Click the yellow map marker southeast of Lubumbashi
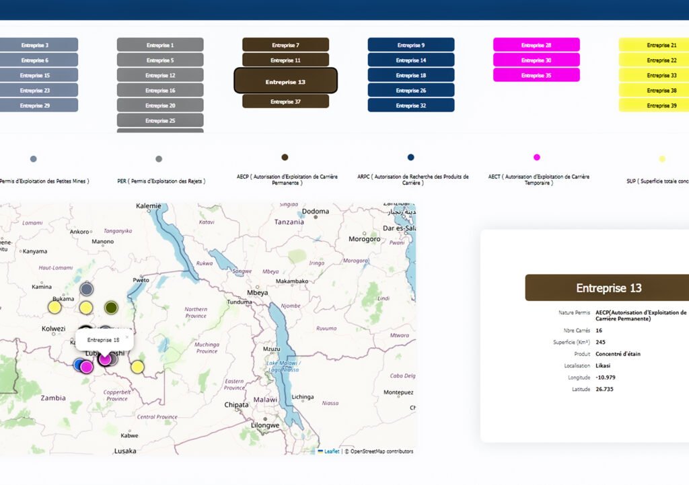 137,367
